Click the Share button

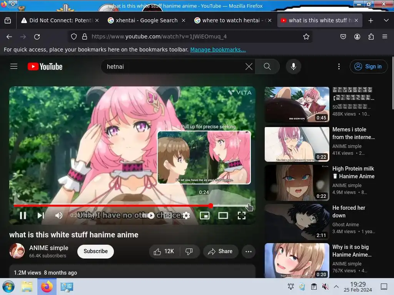pyautogui.click(x=220, y=251)
